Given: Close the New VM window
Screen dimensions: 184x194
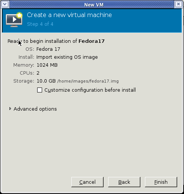Looking at the screenshot, I should 178,4.
